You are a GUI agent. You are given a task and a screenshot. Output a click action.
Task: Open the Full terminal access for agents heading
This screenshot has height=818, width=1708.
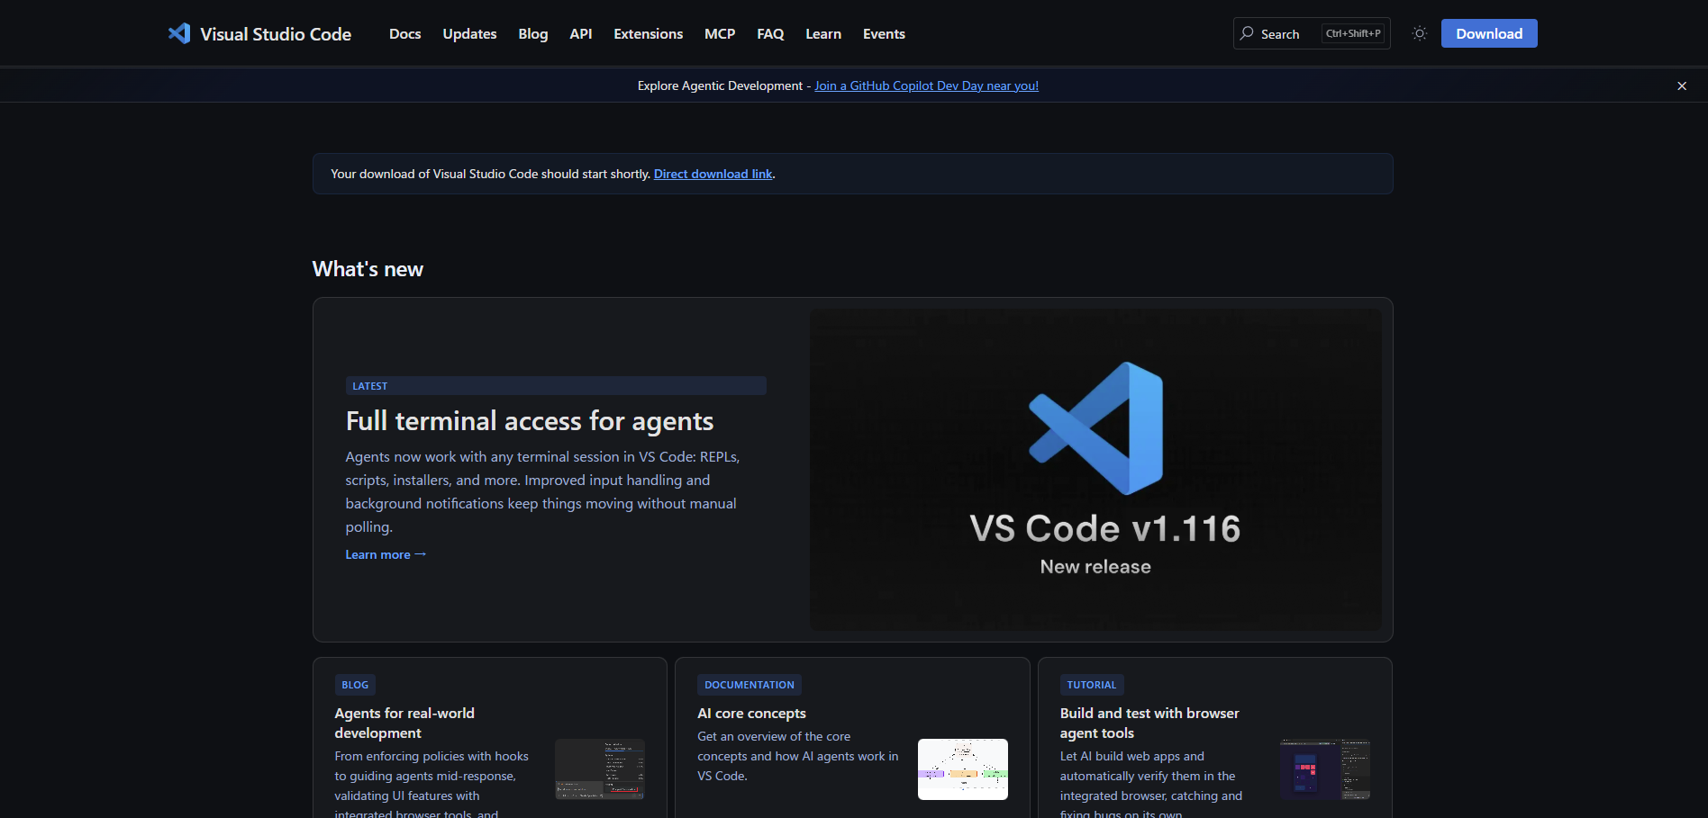tap(529, 421)
